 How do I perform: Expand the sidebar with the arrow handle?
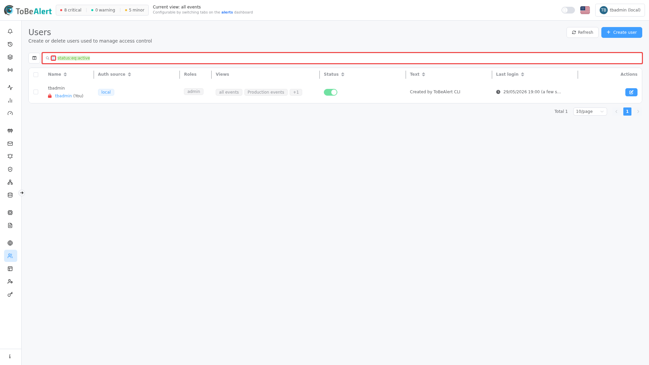point(22,193)
